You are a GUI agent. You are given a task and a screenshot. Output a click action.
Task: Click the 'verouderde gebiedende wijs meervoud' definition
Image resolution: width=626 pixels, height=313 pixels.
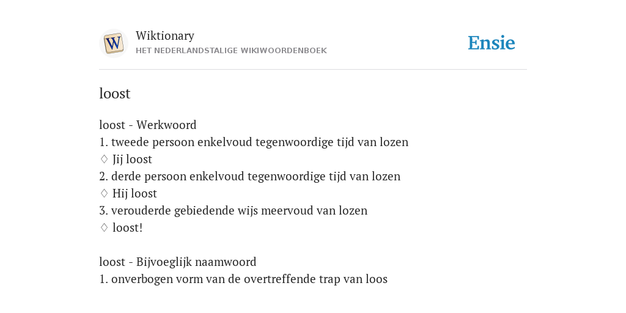(233, 210)
